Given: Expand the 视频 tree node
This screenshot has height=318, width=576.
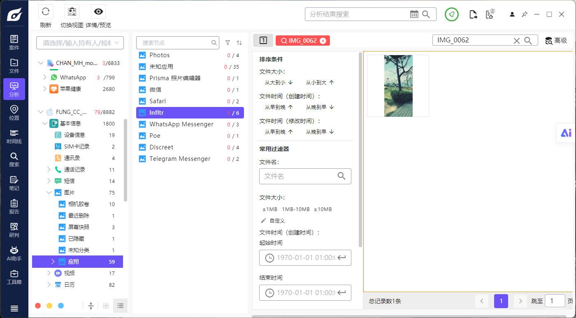Looking at the screenshot, I should click(x=49, y=273).
